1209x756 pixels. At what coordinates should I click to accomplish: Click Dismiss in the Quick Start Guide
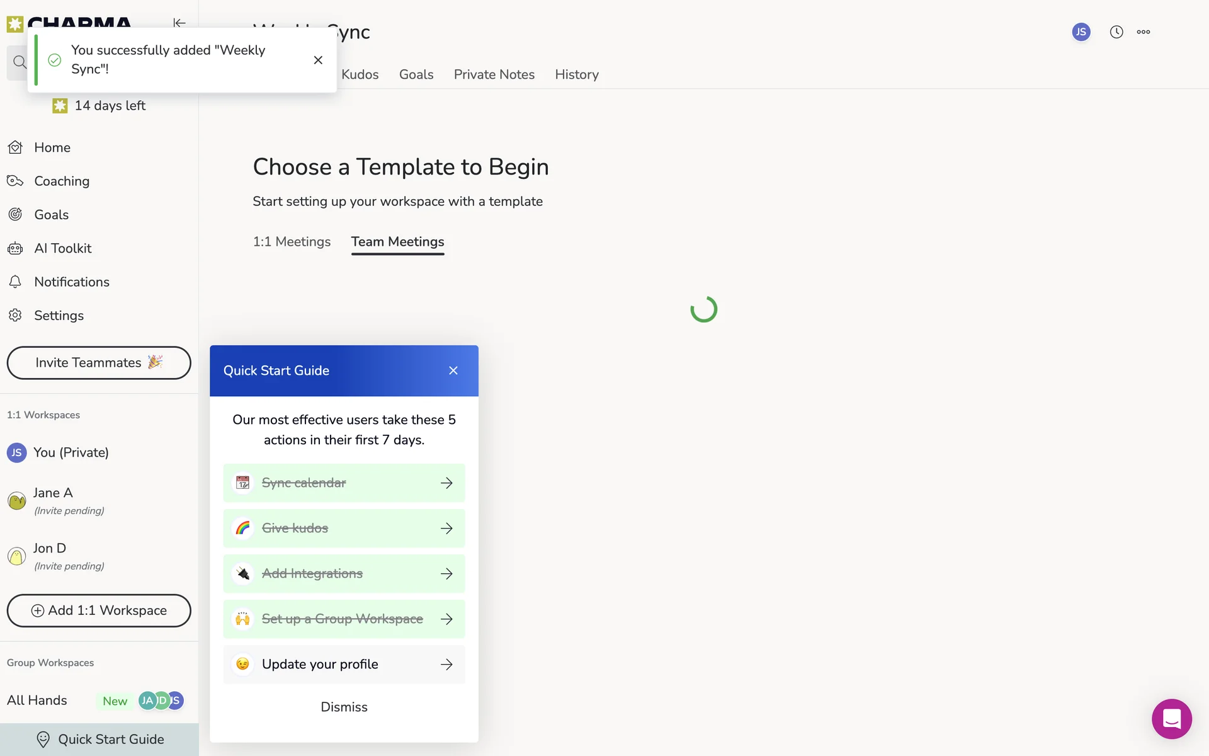(344, 707)
